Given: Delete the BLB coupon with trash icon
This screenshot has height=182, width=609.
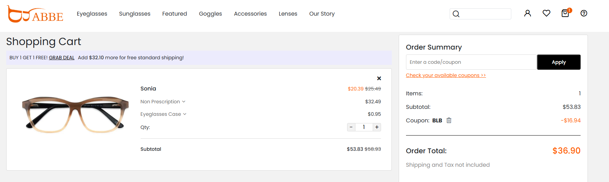Looking at the screenshot, I should coord(449,120).
